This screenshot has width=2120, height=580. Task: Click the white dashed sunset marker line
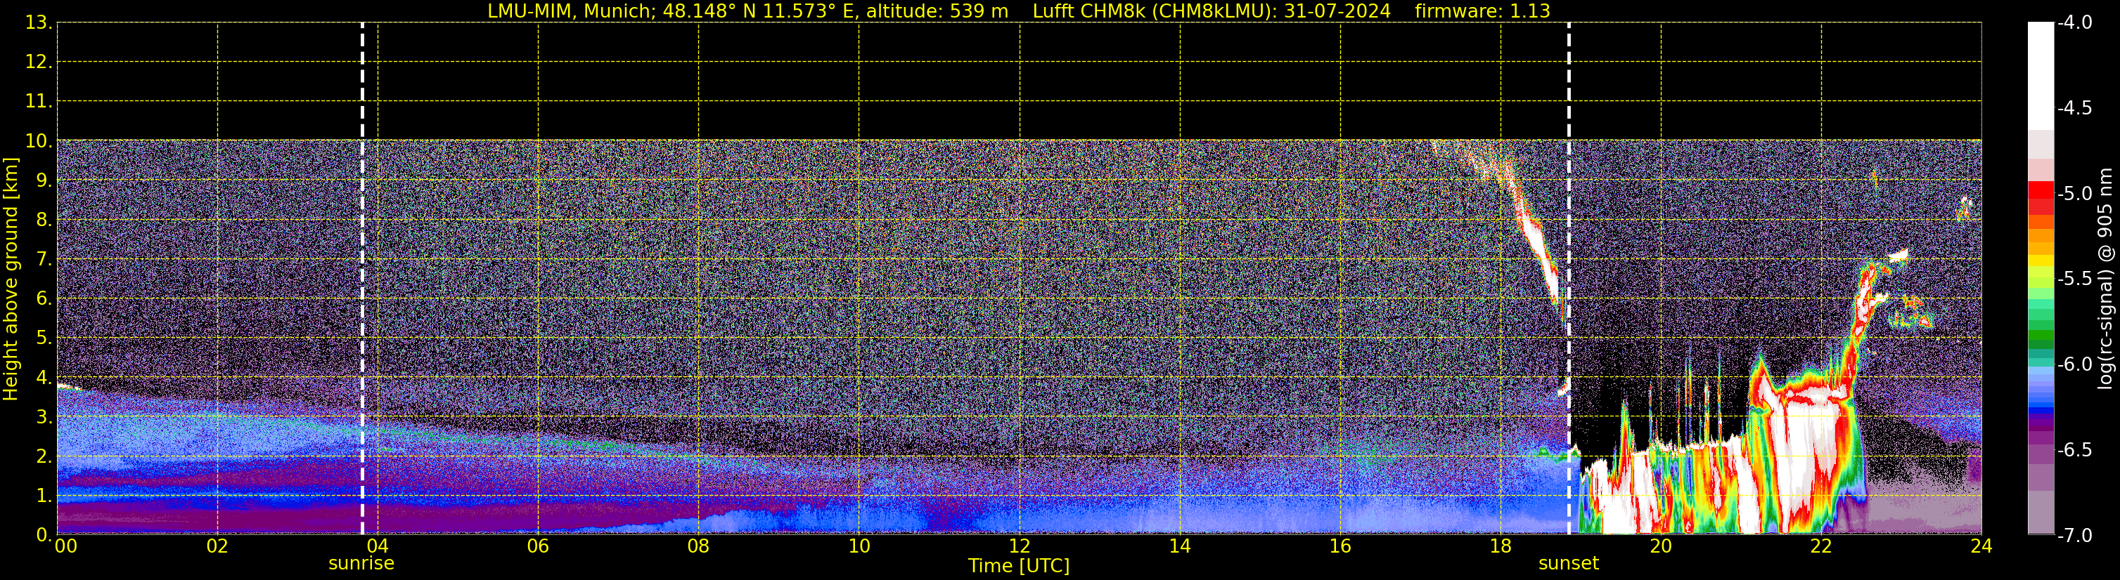1569,279
